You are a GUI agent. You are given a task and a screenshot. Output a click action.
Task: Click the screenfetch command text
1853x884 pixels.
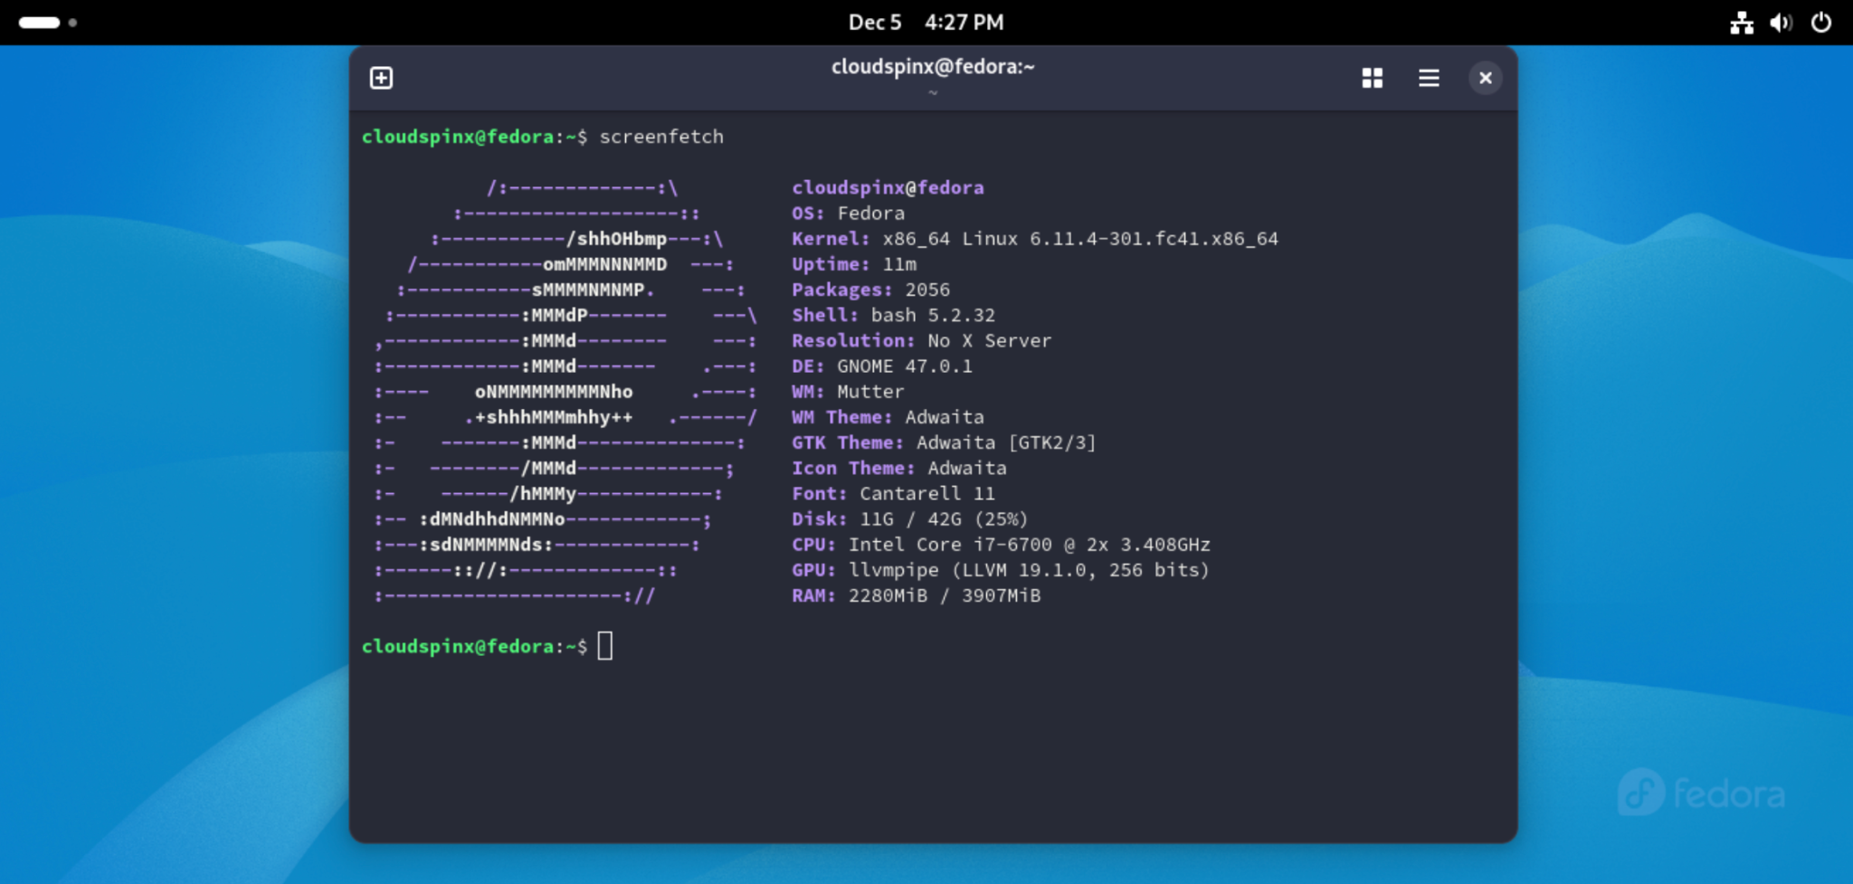coord(663,137)
